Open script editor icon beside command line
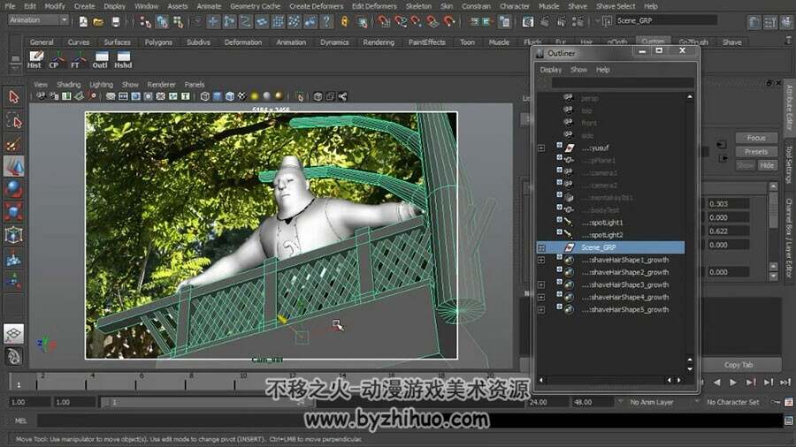Image resolution: width=796 pixels, height=447 pixels. point(788,420)
